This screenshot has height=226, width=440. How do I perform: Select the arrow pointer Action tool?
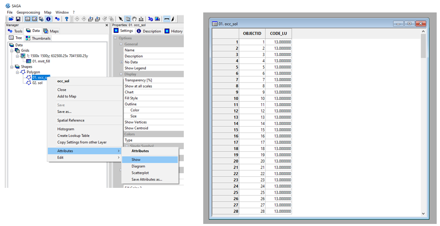tap(121, 19)
